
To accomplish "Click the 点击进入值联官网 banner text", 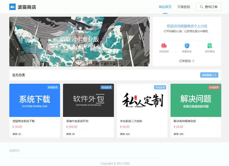I will [x=79, y=46].
